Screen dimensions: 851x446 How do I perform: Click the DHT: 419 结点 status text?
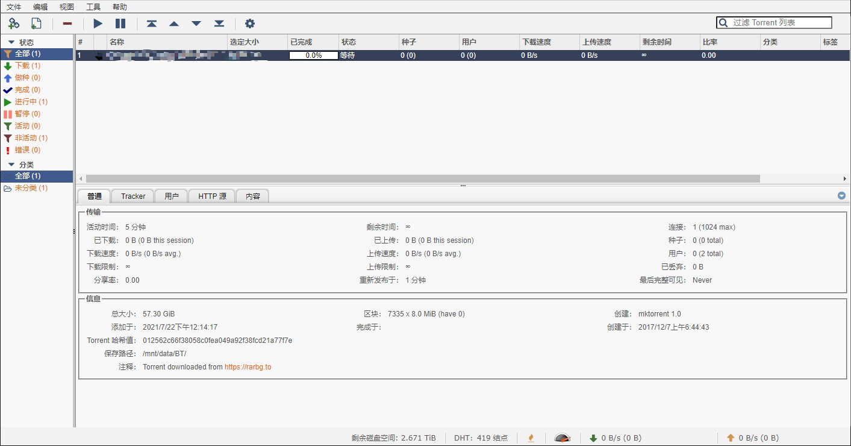(x=481, y=438)
